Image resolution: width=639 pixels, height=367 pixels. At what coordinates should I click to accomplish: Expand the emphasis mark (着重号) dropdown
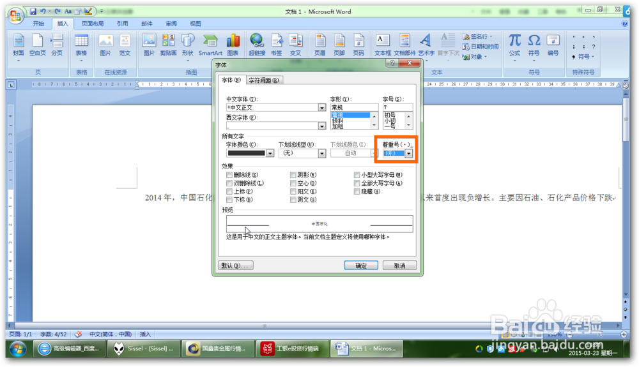tap(408, 153)
